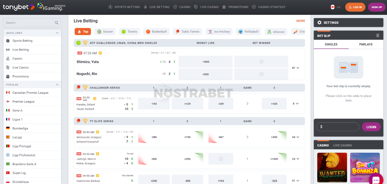Select the eSoccer sport filter

point(276,32)
